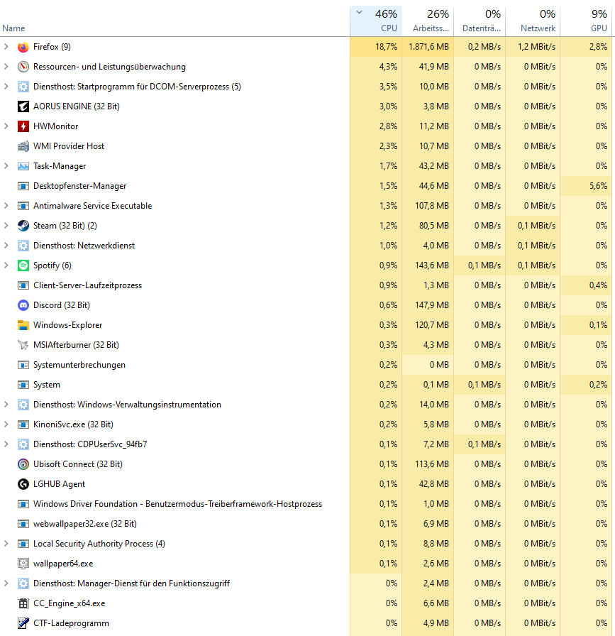Image resolution: width=615 pixels, height=636 pixels.
Task: Click the Steam icon
Action: [x=23, y=226]
